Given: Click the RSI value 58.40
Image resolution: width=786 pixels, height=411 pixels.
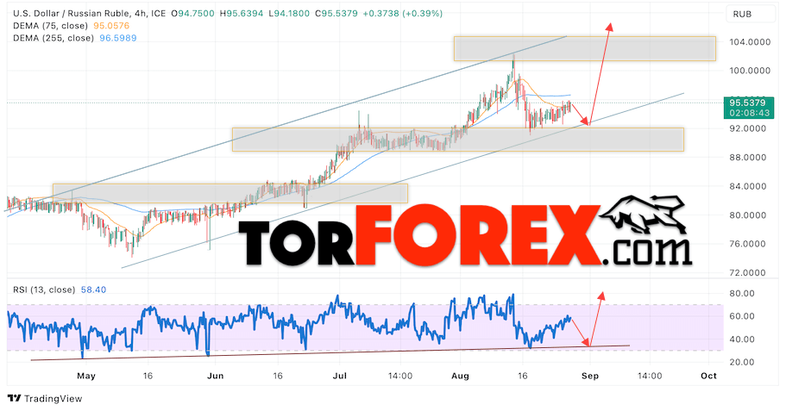Looking at the screenshot, I should 93,290.
